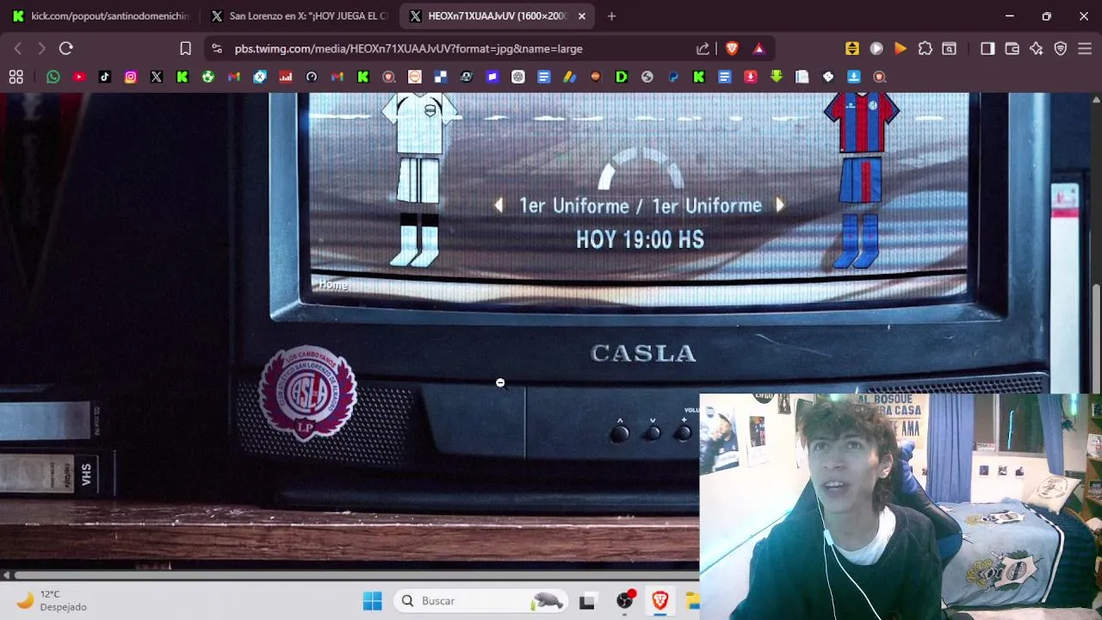1102x620 pixels.
Task: Open the YouTube bookmark
Action: (79, 77)
